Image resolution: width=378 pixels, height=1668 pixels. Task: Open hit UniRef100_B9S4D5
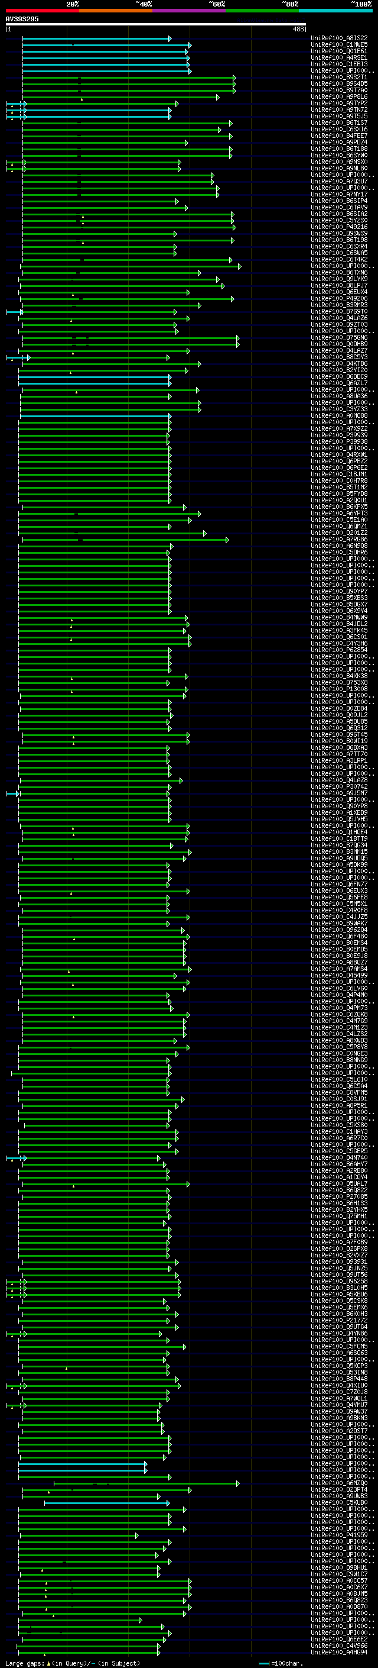(339, 83)
